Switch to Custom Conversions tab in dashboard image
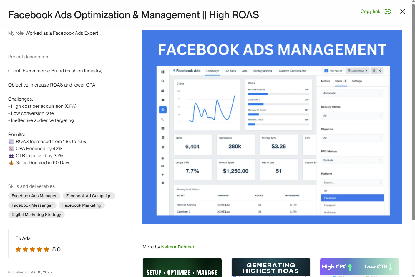This screenshot has height=277, width=415. 293,71
